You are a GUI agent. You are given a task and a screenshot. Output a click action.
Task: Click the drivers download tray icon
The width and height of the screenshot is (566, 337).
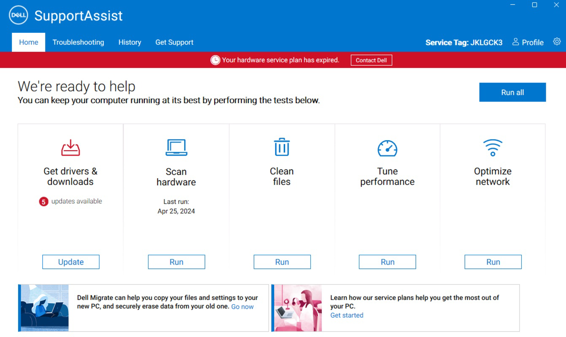pos(70,147)
